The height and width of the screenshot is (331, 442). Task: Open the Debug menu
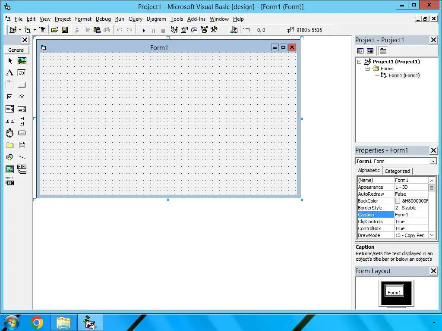click(103, 19)
